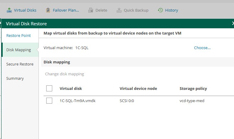
Task: Open the Summary step
Action: (15, 79)
